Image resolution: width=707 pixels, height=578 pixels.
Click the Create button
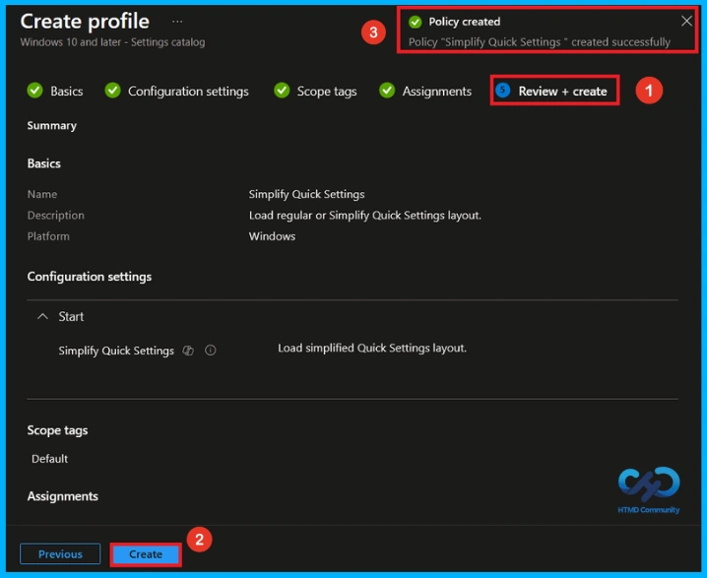(x=146, y=554)
